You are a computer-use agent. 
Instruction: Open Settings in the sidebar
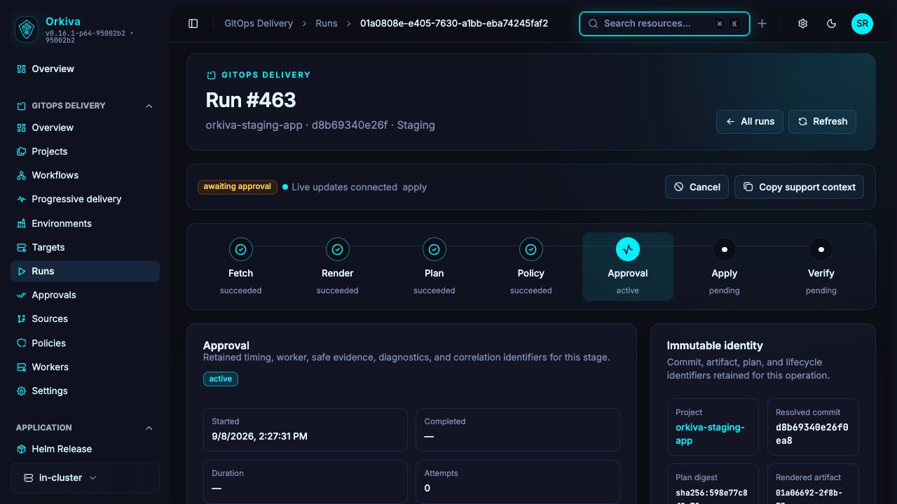pos(85,391)
